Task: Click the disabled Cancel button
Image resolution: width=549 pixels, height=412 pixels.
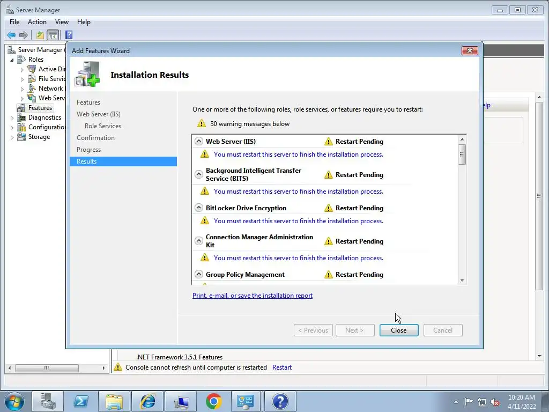Action: [443, 330]
